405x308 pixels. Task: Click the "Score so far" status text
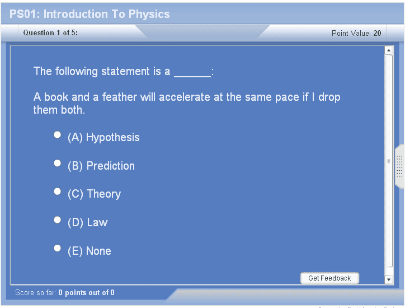click(65, 293)
